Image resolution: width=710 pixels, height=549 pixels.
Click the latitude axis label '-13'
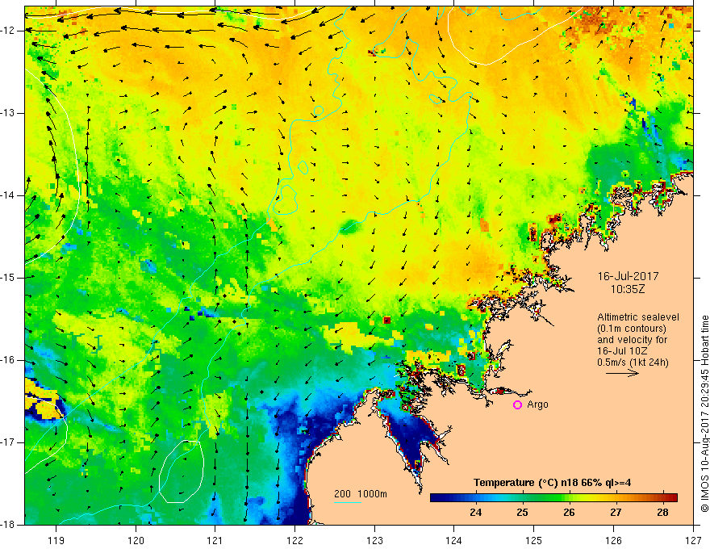8,113
